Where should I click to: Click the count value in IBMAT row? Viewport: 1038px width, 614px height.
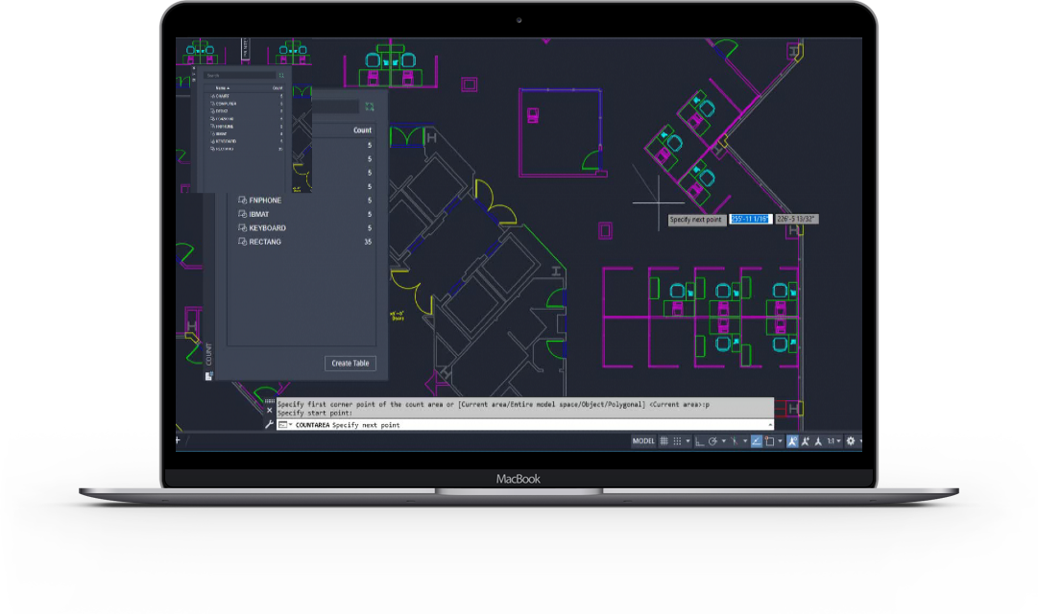tap(370, 214)
